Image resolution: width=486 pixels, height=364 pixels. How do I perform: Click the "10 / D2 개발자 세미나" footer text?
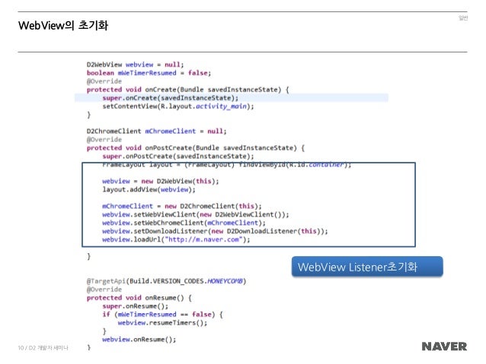[x=43, y=348]
